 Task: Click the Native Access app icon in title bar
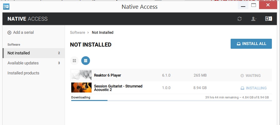[x=6, y=7]
